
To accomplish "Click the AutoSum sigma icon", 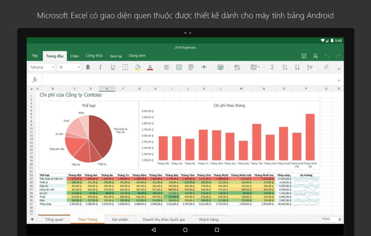I will (x=272, y=67).
